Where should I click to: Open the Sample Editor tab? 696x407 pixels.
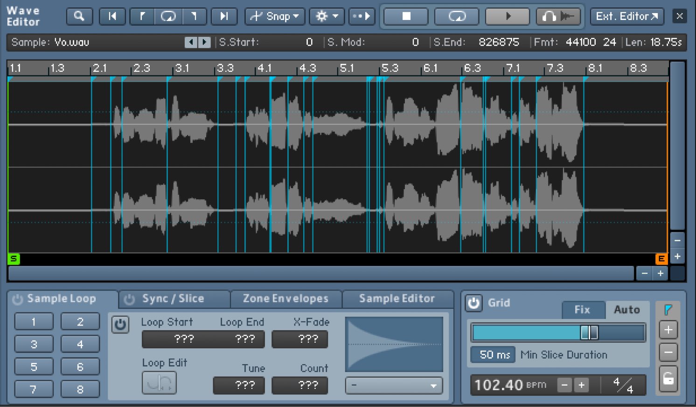(397, 298)
